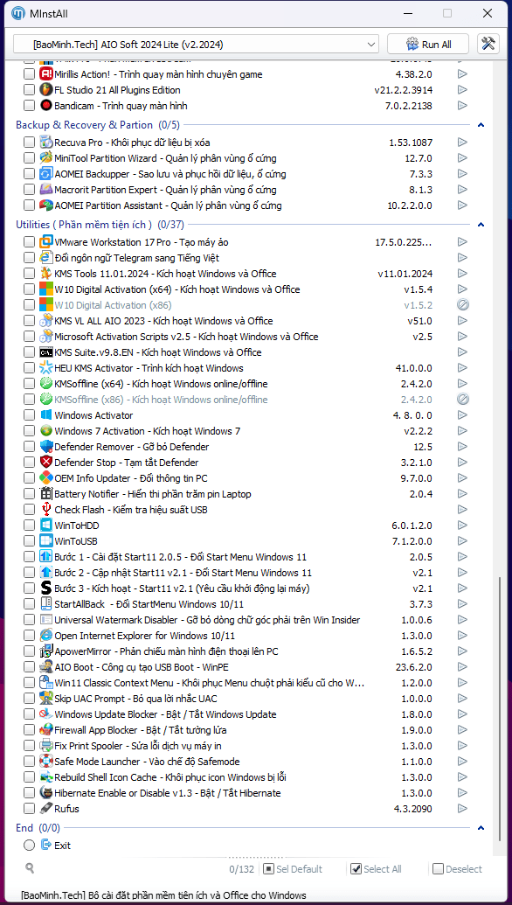Tick the Universal Watermark Disabler checkbox

(x=29, y=620)
